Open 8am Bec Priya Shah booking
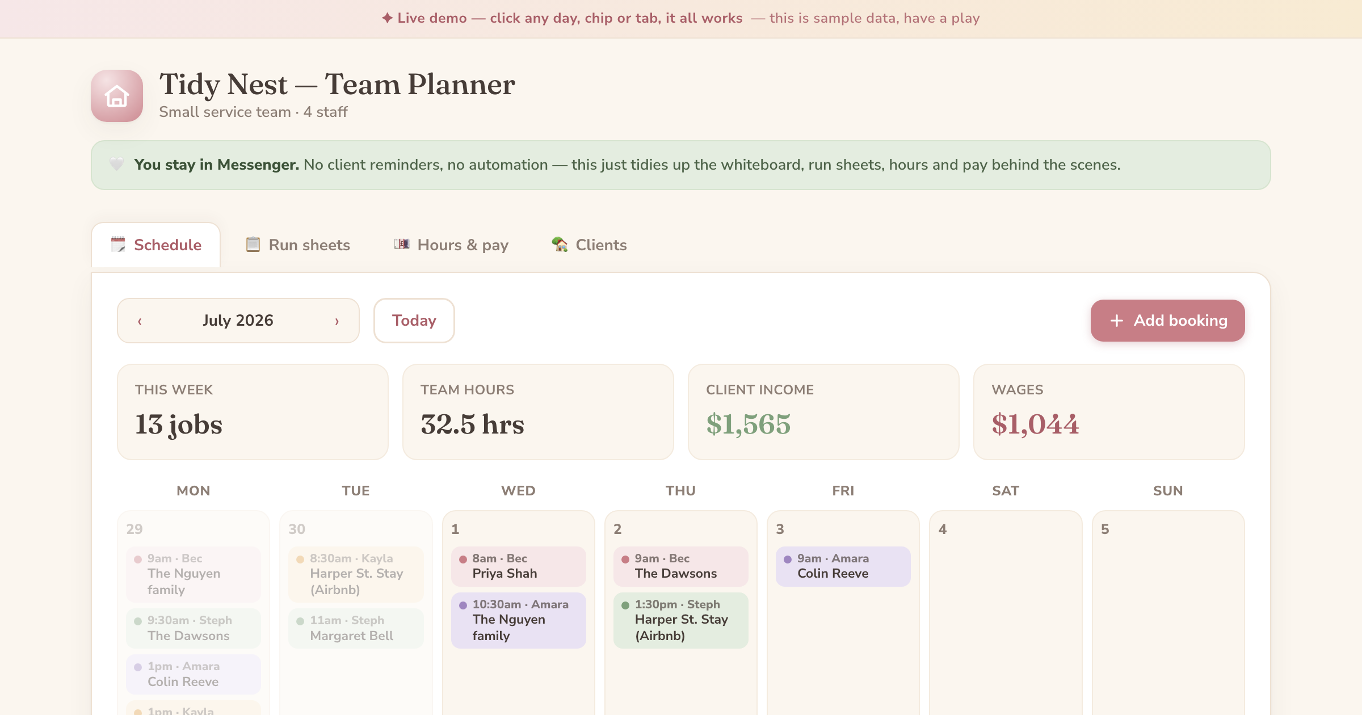The image size is (1362, 715). 519,566
